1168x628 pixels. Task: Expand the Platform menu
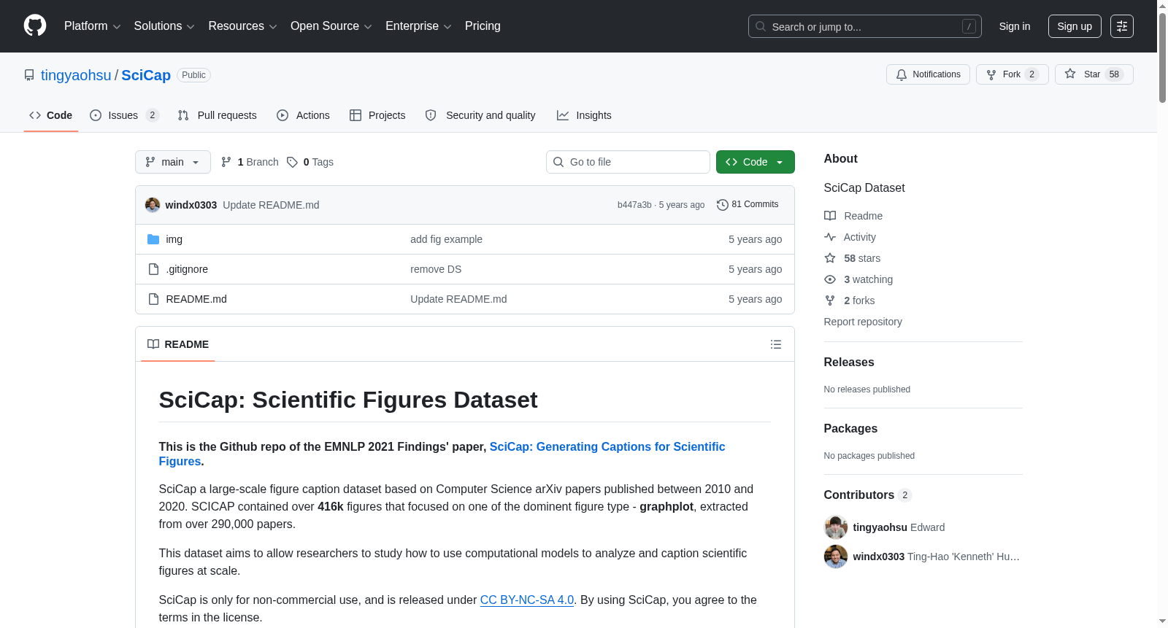pos(92,26)
